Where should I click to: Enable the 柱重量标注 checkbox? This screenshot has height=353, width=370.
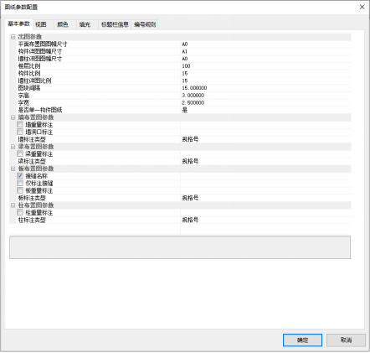tap(20, 212)
